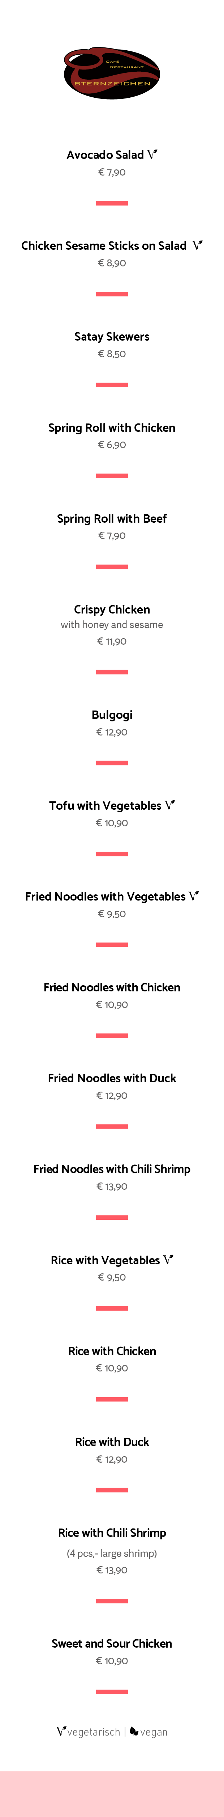This screenshot has width=224, height=1817.
Task: Click vegetarian icon beside Avocado Salad
Action: click(152, 155)
